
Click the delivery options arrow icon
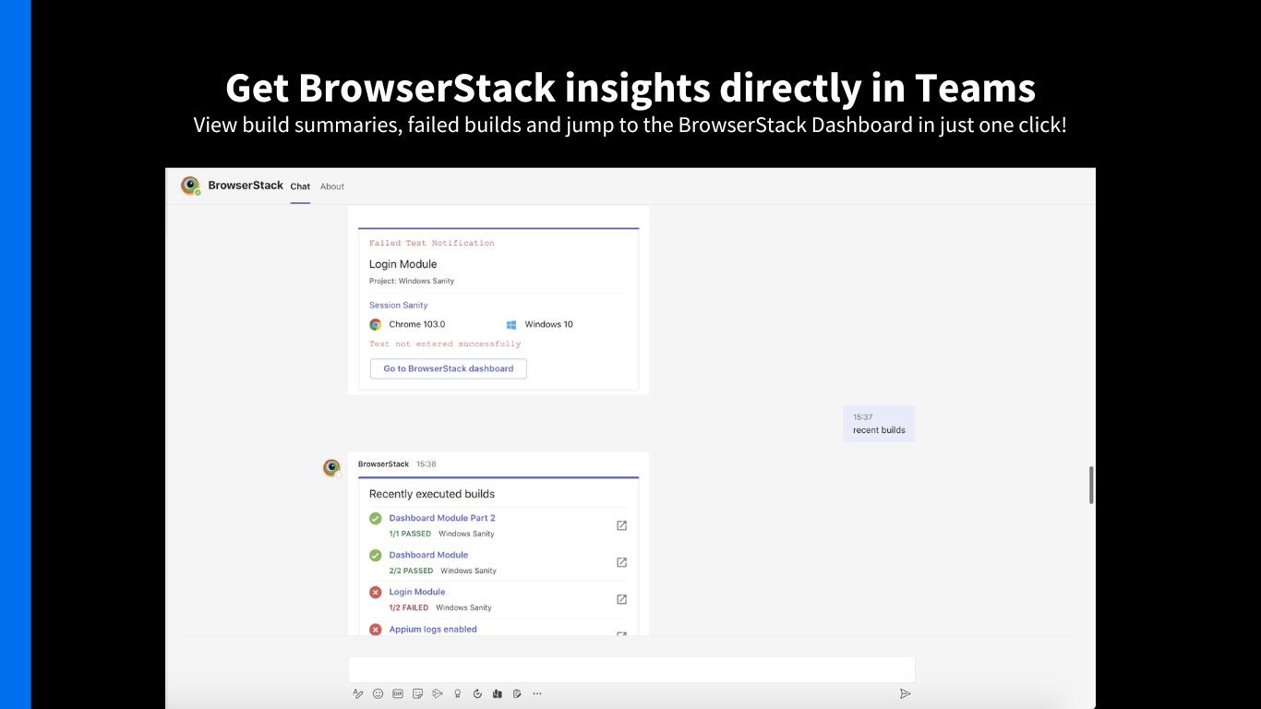coord(438,693)
